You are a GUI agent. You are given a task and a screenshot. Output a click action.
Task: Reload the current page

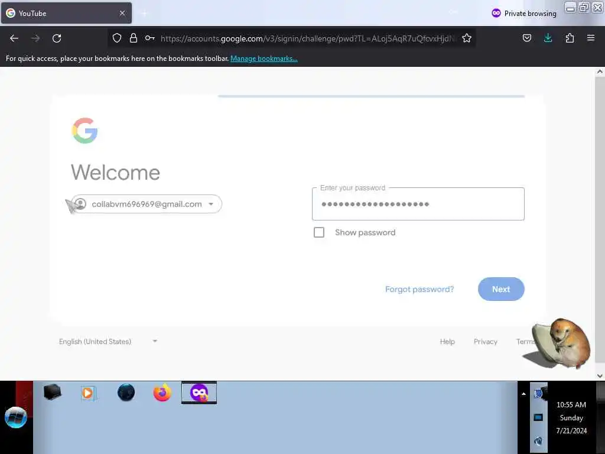tap(57, 38)
